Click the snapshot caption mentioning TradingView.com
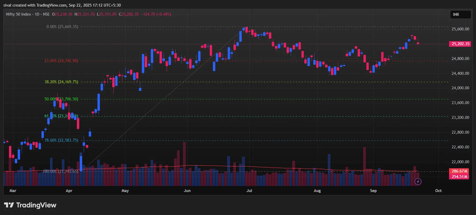This screenshot has height=215, width=476. click(x=62, y=5)
